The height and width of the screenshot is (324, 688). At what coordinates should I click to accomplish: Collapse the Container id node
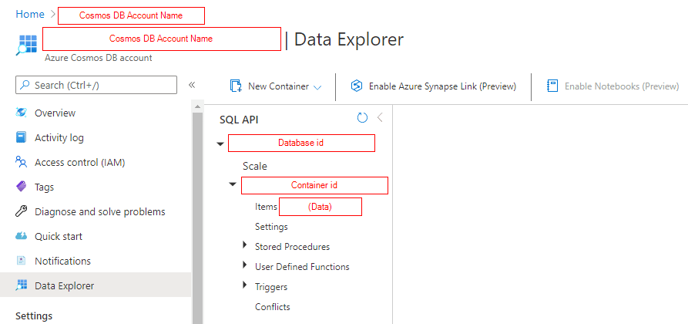pyautogui.click(x=233, y=184)
